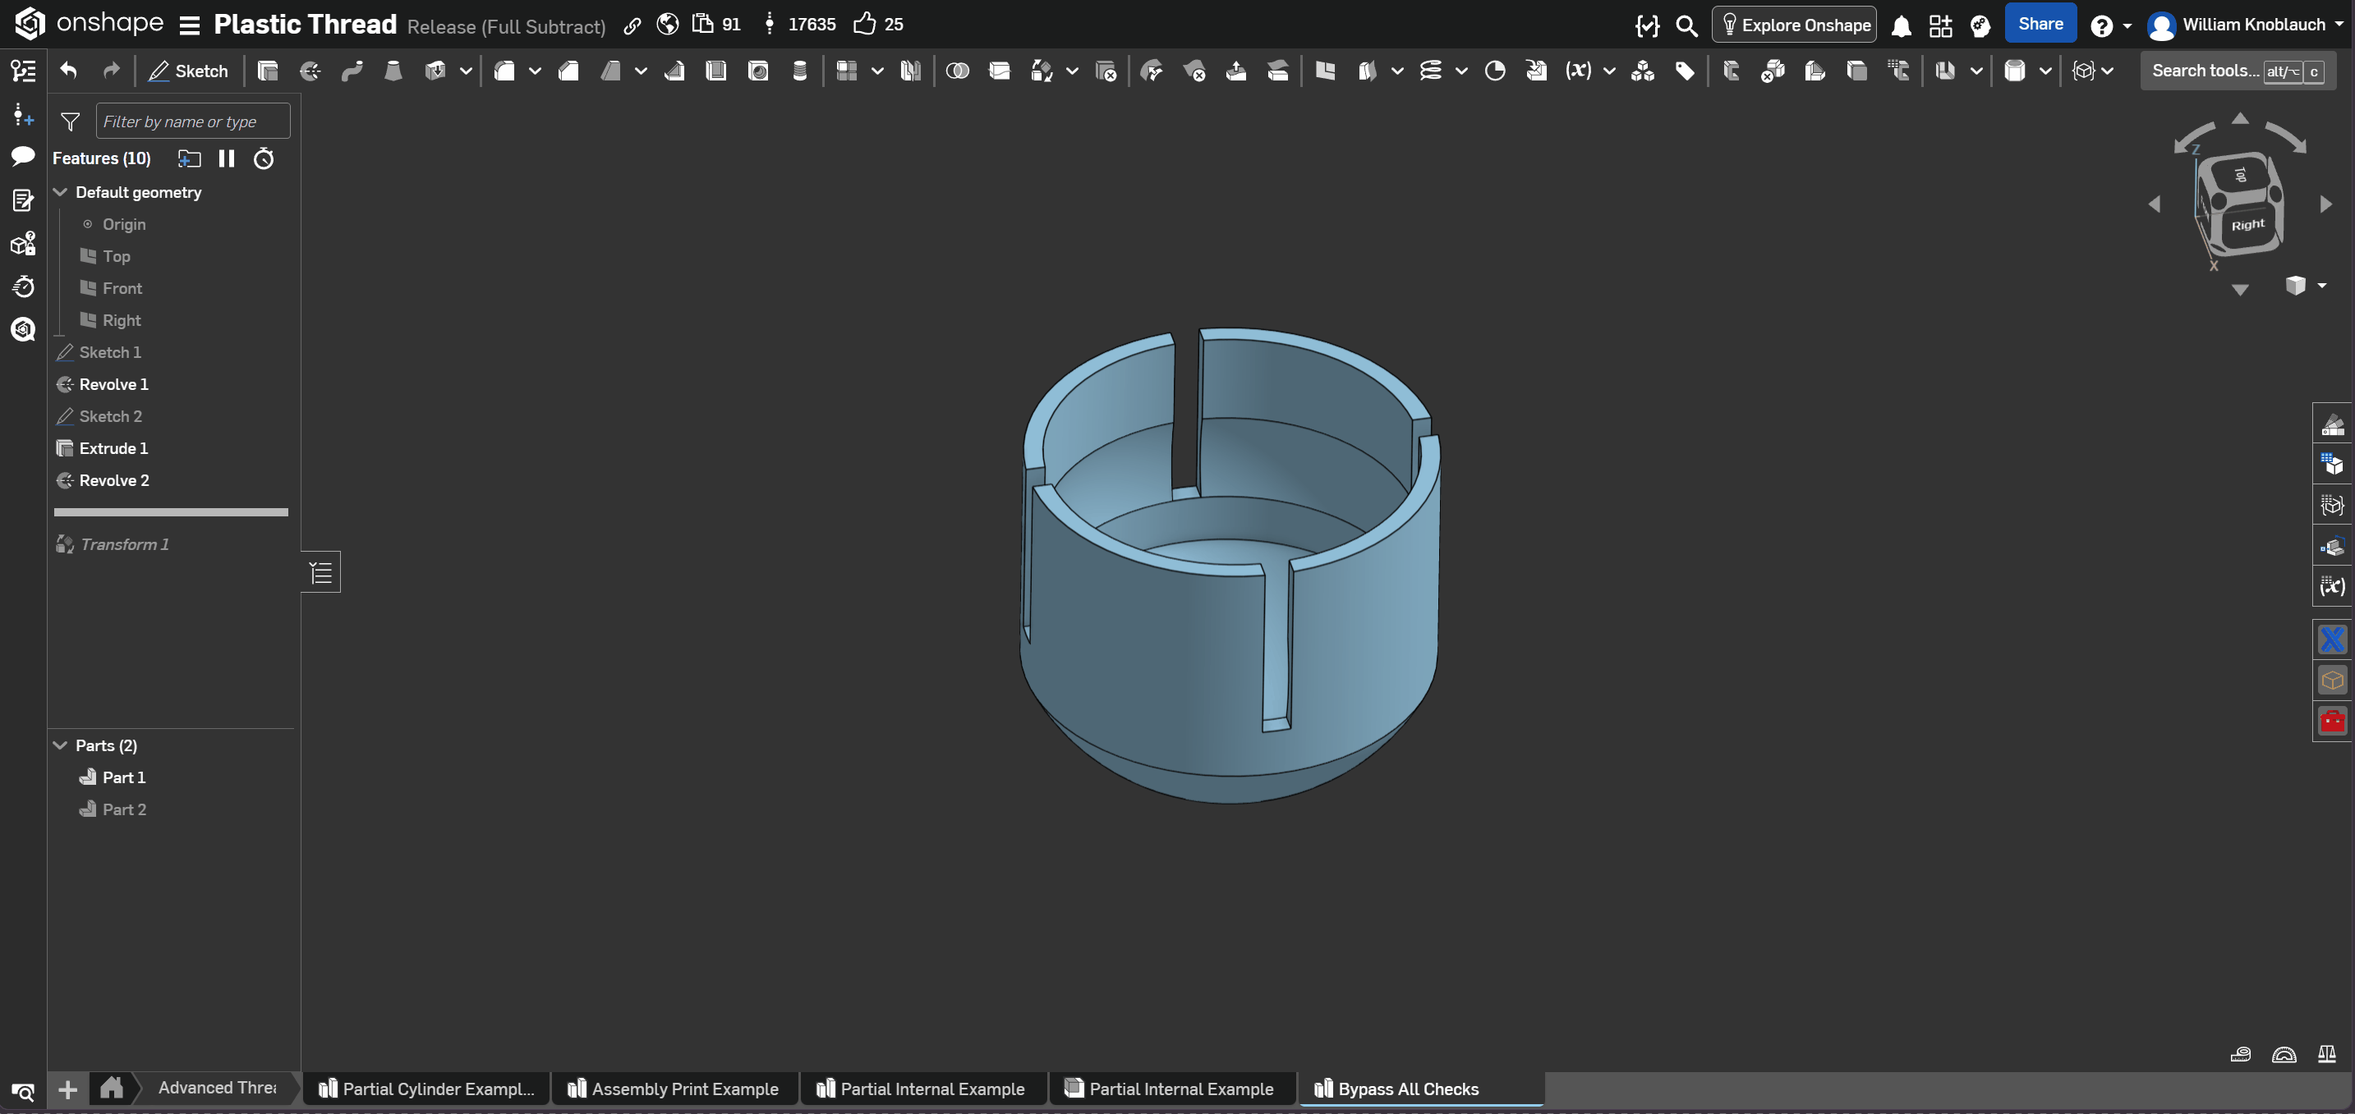Collapse the Default geometry group
Image resolution: width=2355 pixels, height=1114 pixels.
click(60, 192)
